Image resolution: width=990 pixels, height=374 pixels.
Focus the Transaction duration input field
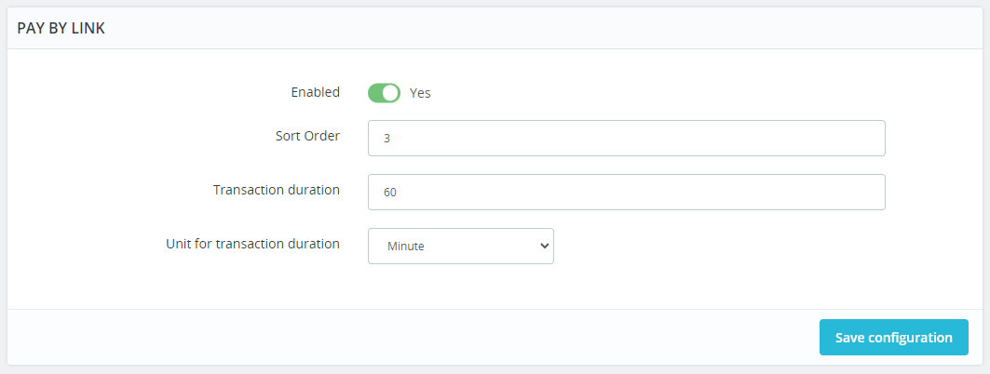pos(626,193)
